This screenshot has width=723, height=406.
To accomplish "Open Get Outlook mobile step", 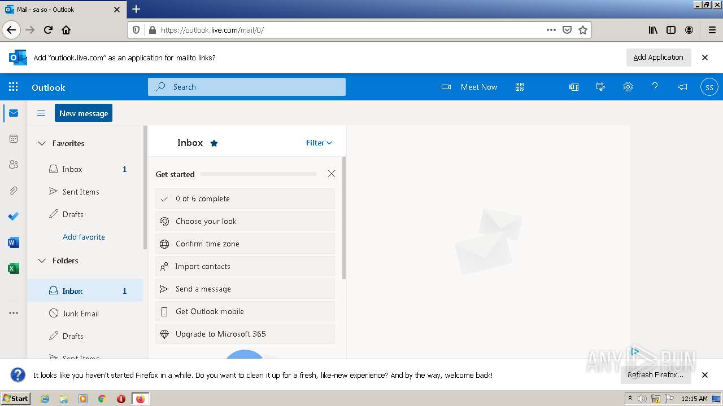I will 245,311.
